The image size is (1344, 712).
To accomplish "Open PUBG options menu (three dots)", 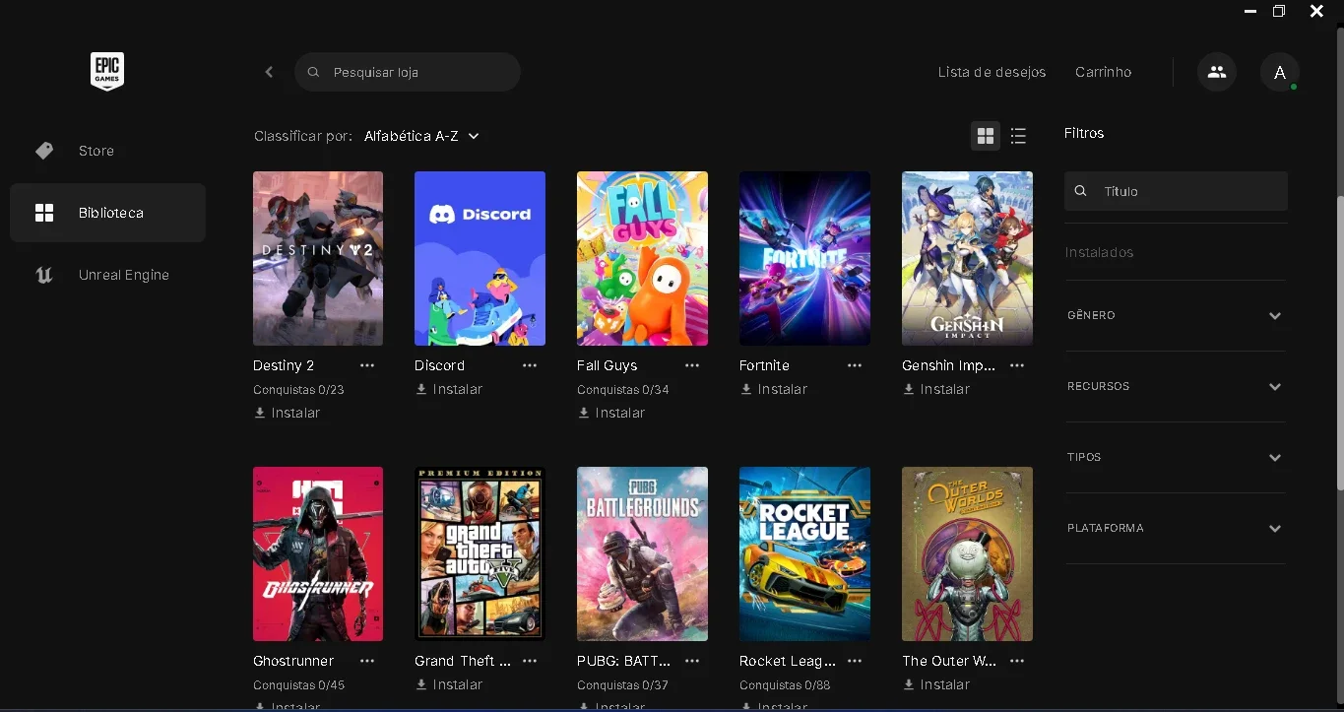I will (x=692, y=661).
